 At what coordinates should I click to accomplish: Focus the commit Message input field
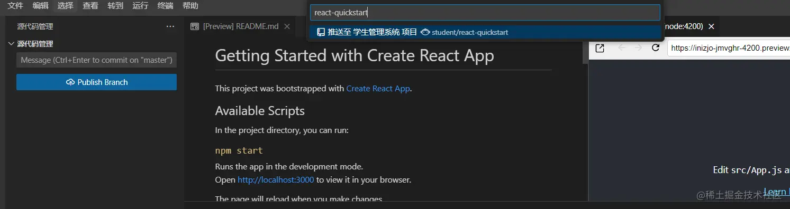(96, 60)
